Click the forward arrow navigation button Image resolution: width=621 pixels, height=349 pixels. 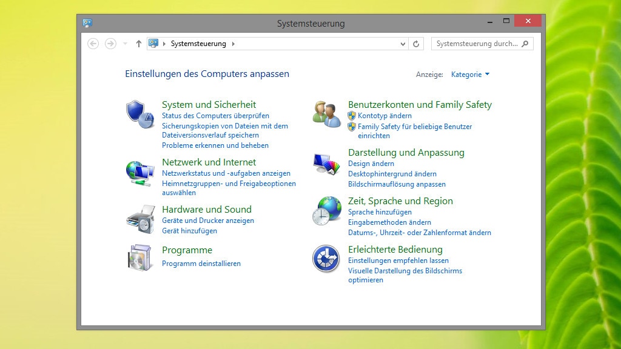pos(110,44)
